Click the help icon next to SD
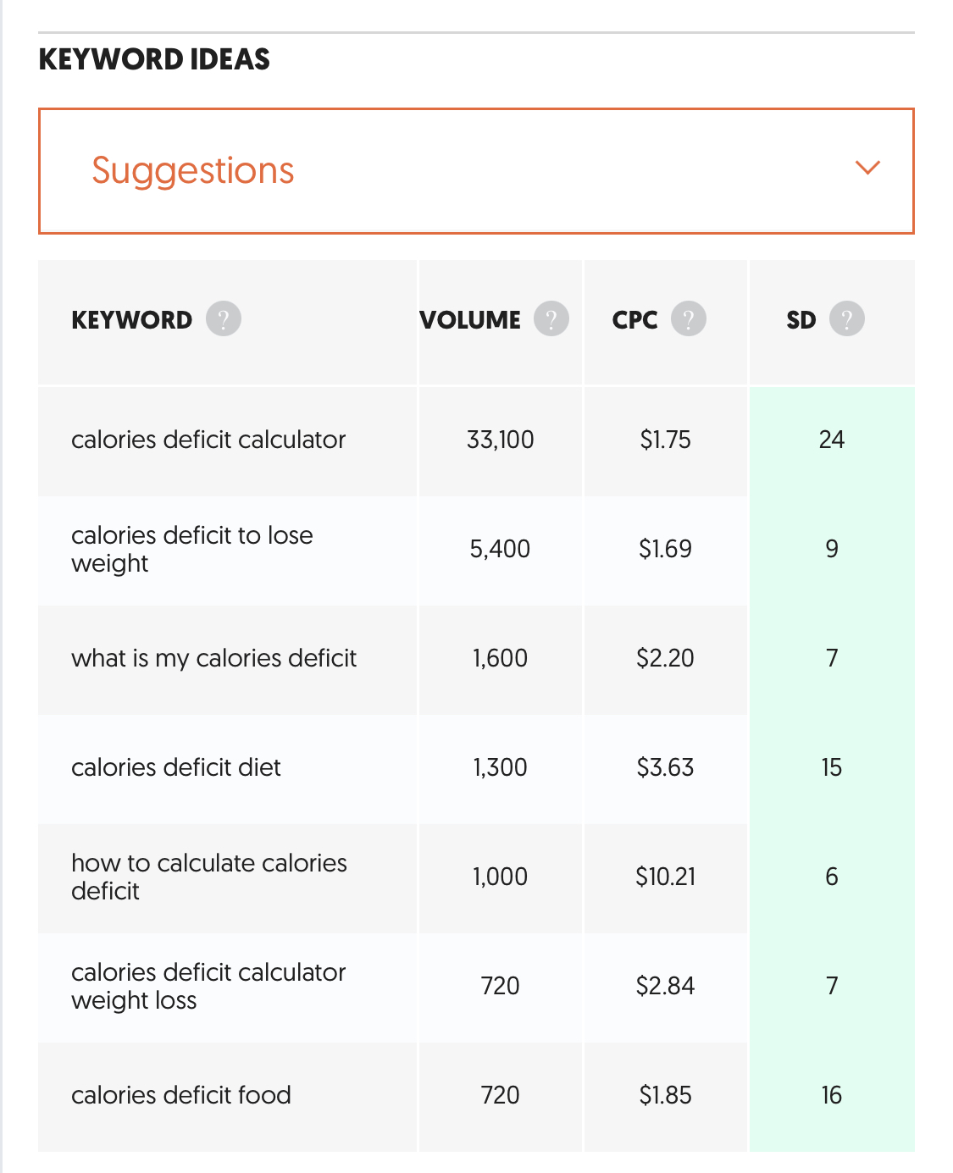 pos(847,319)
